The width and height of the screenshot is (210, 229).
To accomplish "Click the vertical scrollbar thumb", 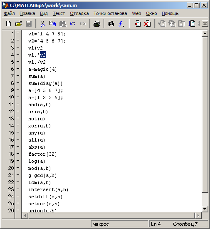I will point(205,114).
